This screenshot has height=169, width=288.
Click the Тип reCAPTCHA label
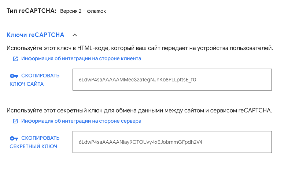(x=32, y=11)
